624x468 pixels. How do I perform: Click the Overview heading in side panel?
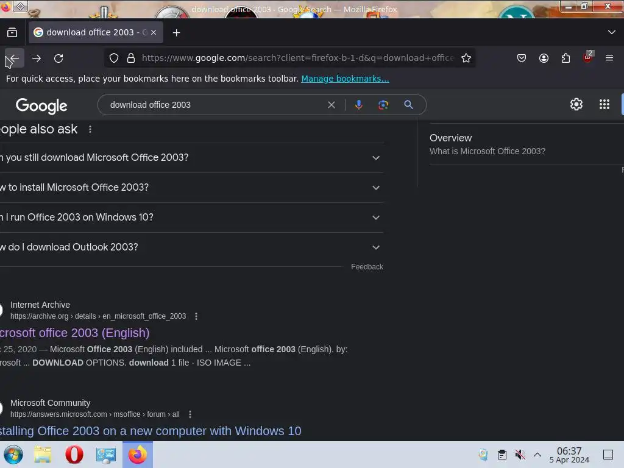[450, 138]
